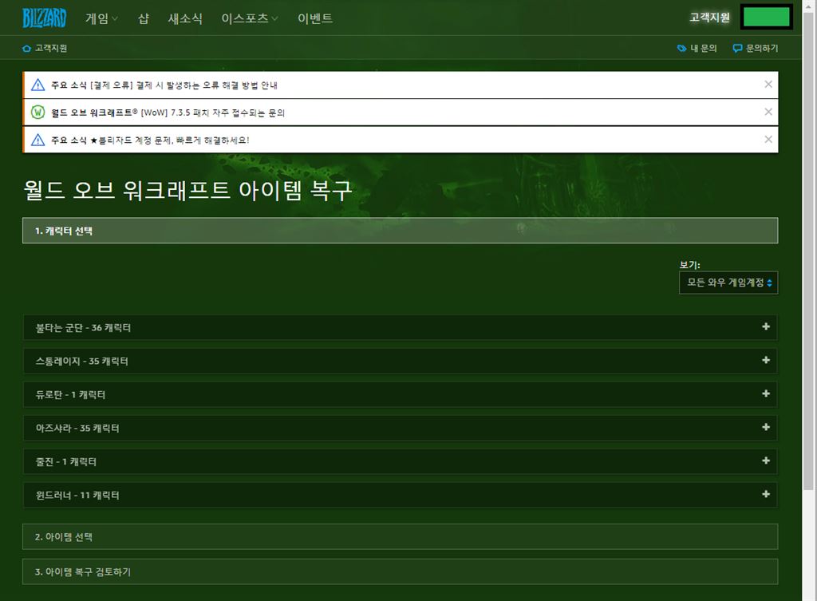
Task: Open the 줄진 - 1 캐릭터 row
Action: click(x=401, y=461)
